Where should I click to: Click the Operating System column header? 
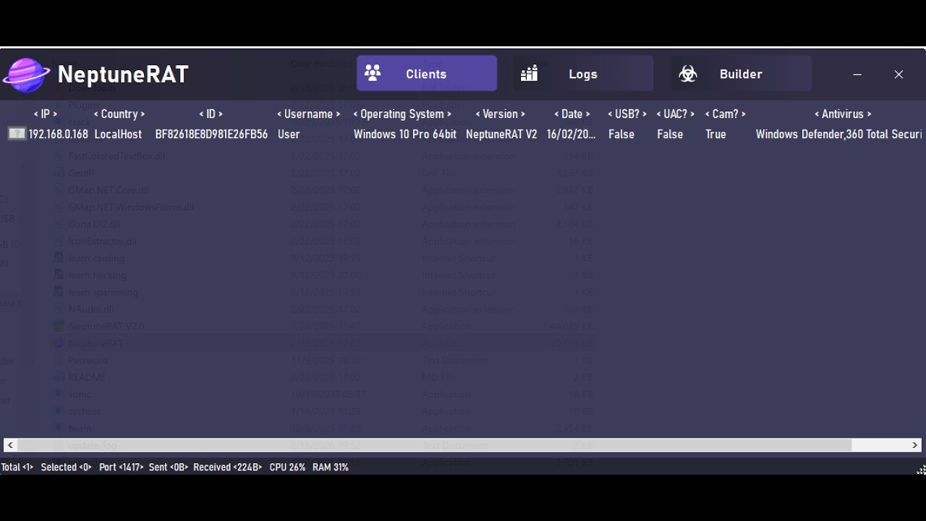402,114
